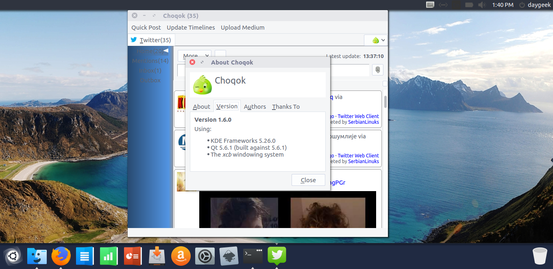Click the attach medium paperclip icon
The width and height of the screenshot is (553, 269).
point(378,70)
